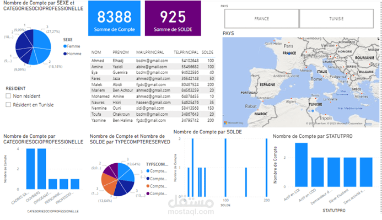Click the Eya Guemira row

(153, 73)
